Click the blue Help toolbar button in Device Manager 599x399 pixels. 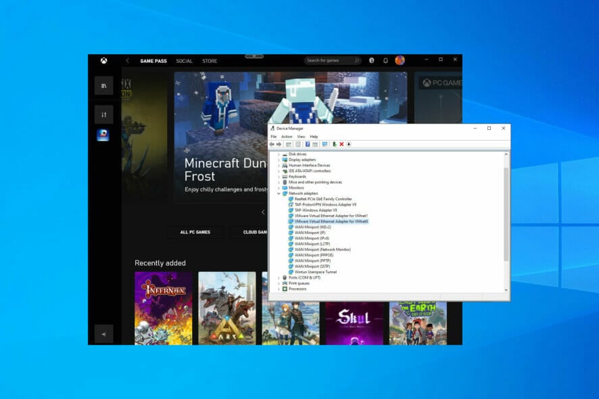tap(308, 145)
